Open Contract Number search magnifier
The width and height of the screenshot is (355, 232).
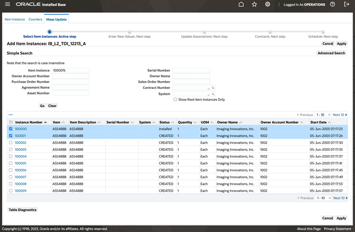click(213, 88)
